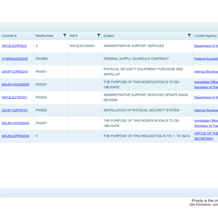This screenshot has width=218, height=218.
Task: Open contract 693JK422P500008 link
Action: pos(16,136)
